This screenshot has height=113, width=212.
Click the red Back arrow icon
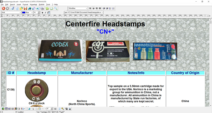point(3,8)
